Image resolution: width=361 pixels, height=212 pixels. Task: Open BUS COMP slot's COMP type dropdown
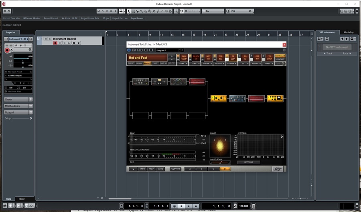(x=183, y=63)
